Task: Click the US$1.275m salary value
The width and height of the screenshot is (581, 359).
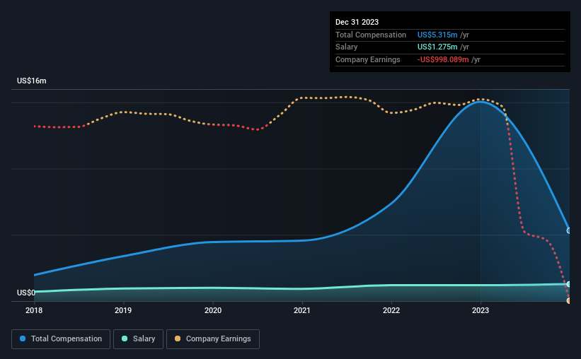Action: [437, 47]
